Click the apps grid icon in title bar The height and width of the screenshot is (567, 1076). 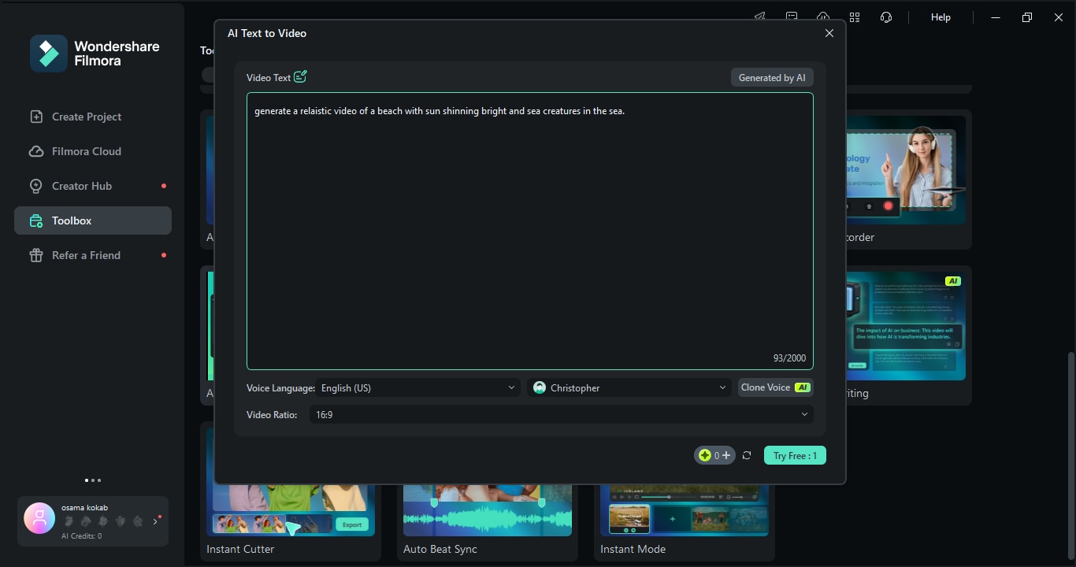pyautogui.click(x=855, y=17)
